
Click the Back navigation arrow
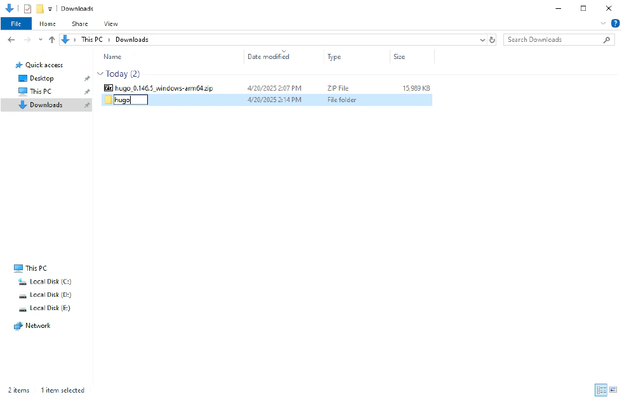tap(11, 39)
